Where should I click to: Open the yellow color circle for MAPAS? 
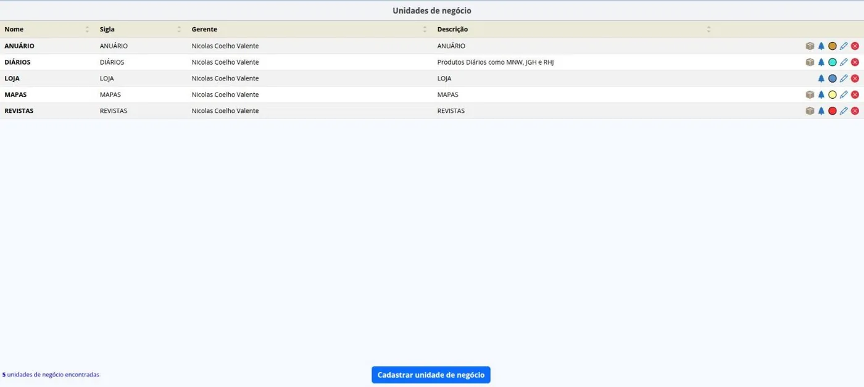pos(833,94)
